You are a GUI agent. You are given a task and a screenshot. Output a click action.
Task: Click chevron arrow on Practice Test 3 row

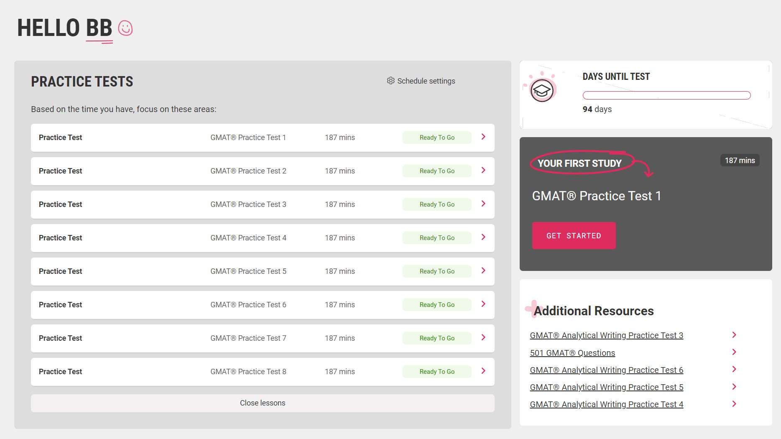483,204
